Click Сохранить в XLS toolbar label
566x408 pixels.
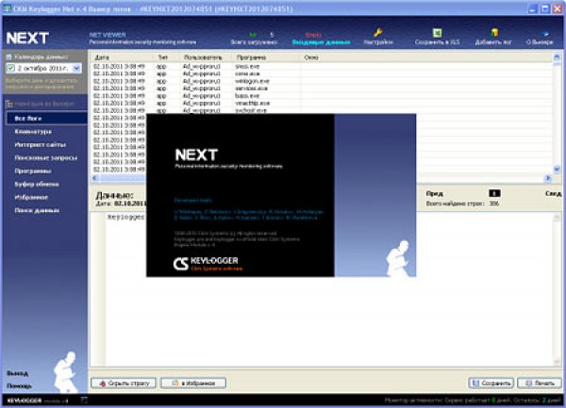click(437, 42)
